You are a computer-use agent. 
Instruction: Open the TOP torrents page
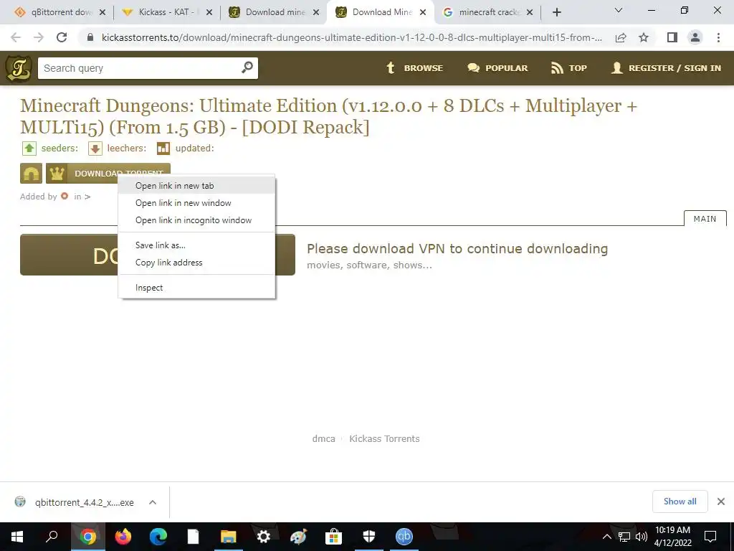click(x=568, y=68)
